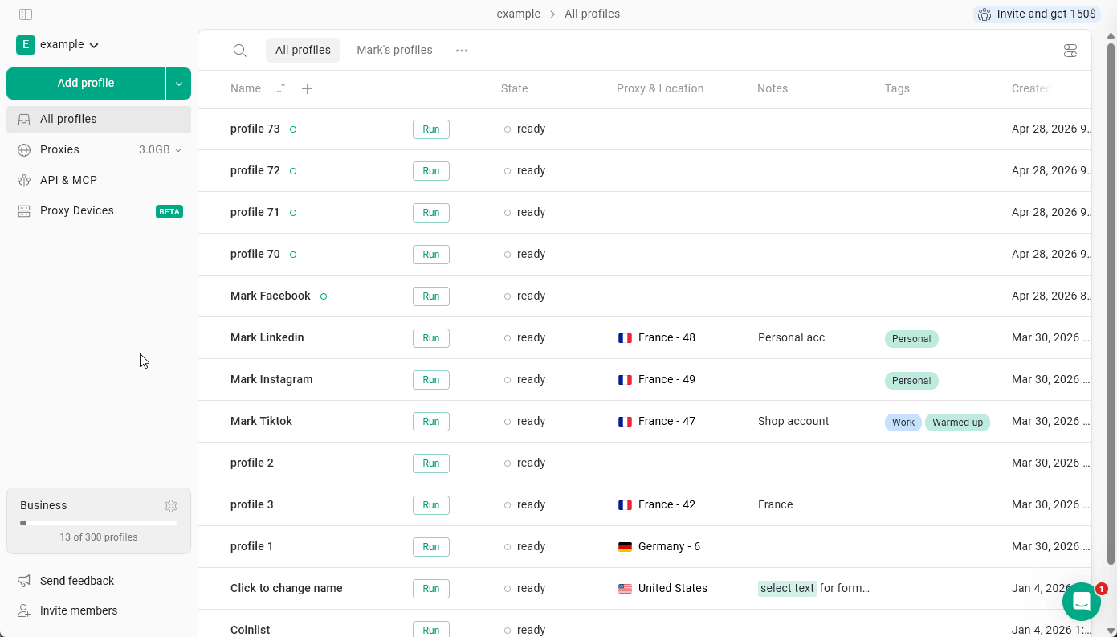This screenshot has height=637, width=1117.
Task: Open the Proxies sidebar item
Action: click(99, 149)
